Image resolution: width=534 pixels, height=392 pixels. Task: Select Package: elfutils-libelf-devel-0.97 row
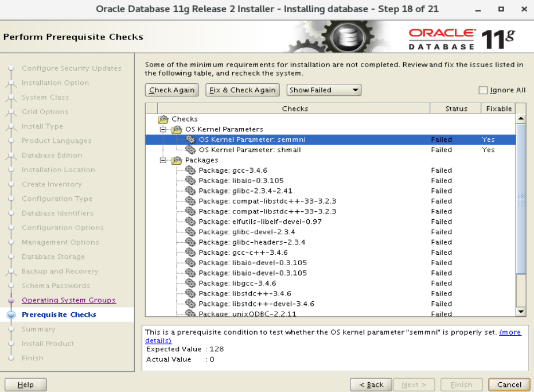[330, 222]
